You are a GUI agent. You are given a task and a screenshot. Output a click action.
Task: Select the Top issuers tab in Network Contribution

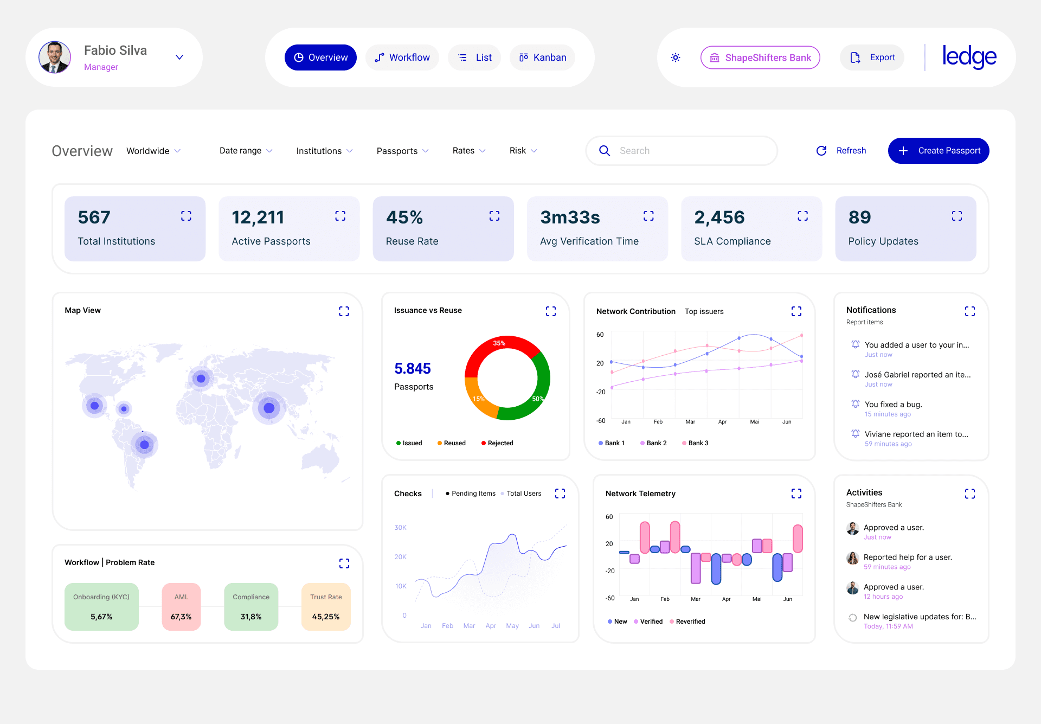[x=704, y=311]
